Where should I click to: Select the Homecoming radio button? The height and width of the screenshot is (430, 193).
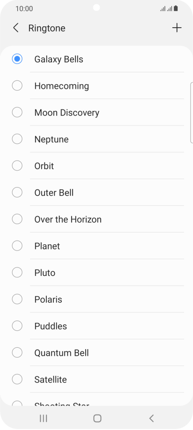pyautogui.click(x=17, y=86)
